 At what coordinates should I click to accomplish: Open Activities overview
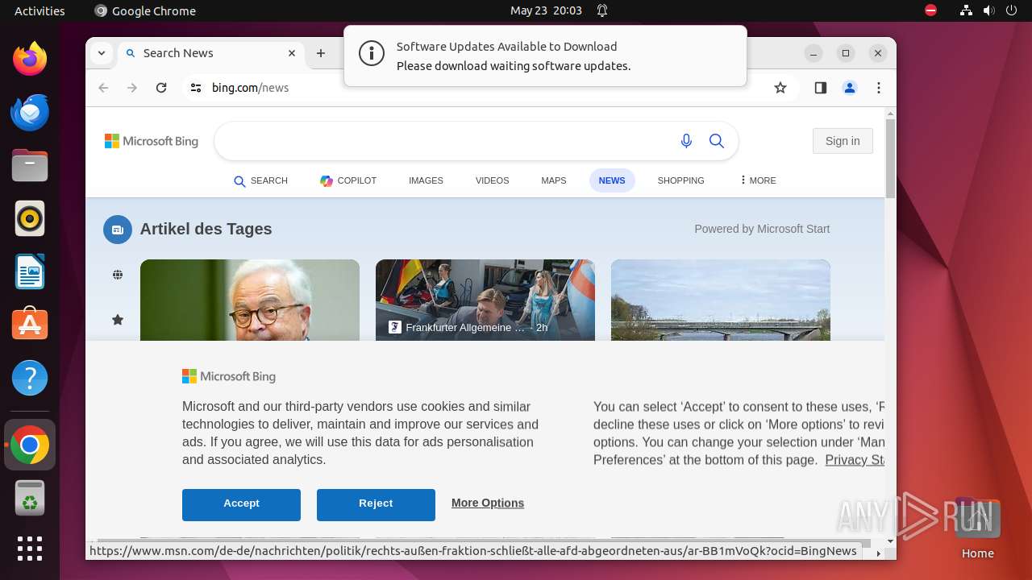40,10
